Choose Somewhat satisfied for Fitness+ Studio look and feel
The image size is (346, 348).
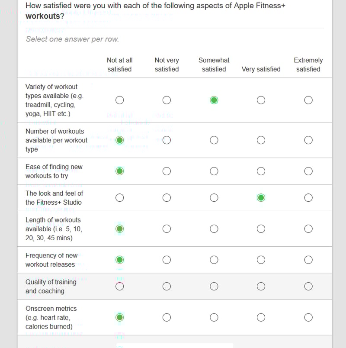click(214, 198)
